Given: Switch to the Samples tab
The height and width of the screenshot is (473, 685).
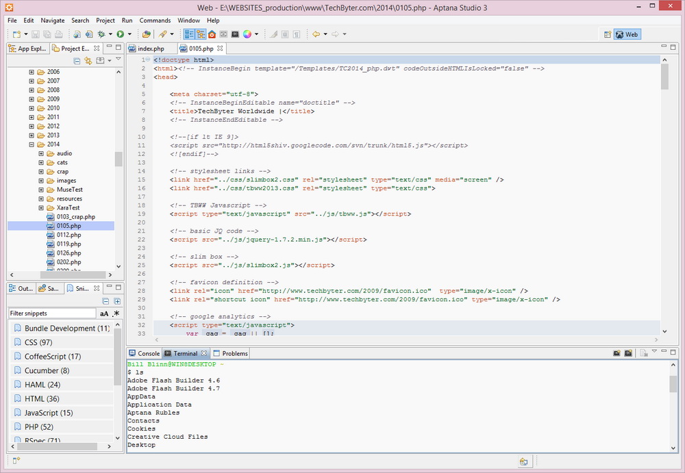Looking at the screenshot, I should [49, 289].
